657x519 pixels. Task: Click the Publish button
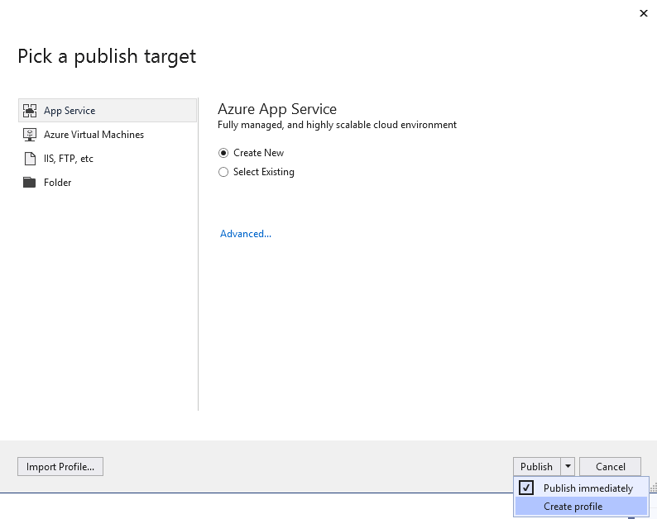tap(537, 467)
